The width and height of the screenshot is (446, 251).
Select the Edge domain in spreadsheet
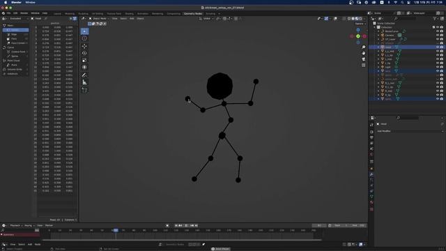(14, 34)
